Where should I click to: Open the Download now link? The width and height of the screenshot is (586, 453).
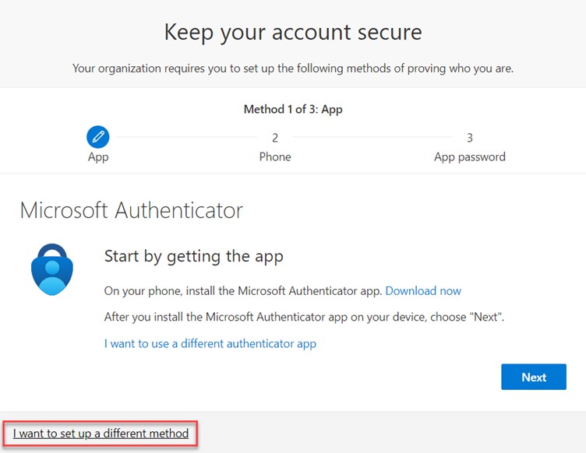tap(423, 290)
